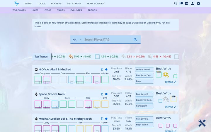Viewport: 211px width, 132px height.
Task: Click the Top Trends label
Action: click(x=42, y=57)
